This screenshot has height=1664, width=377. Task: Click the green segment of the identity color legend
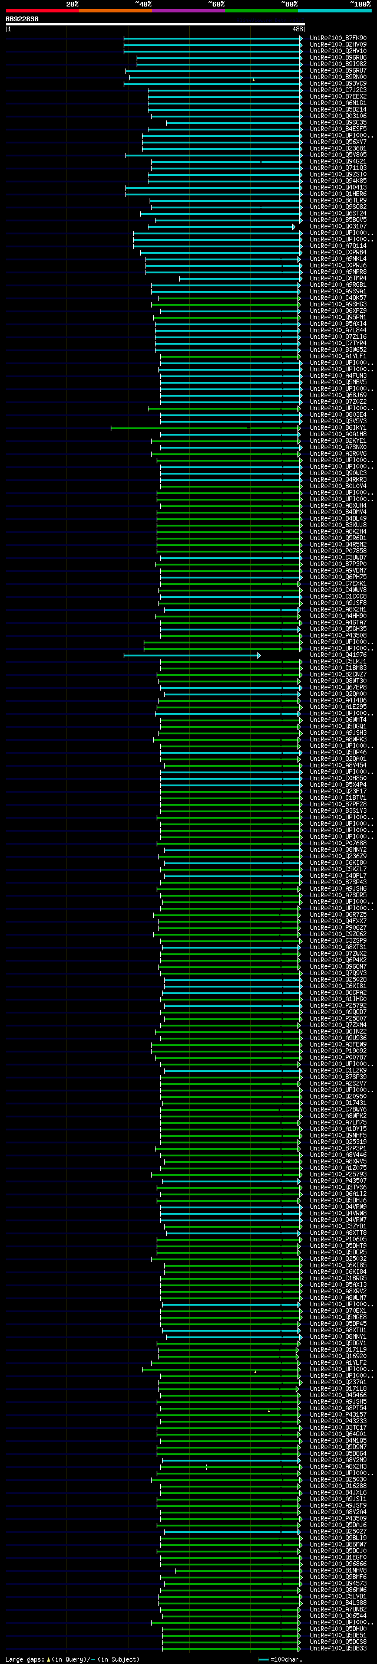(262, 11)
